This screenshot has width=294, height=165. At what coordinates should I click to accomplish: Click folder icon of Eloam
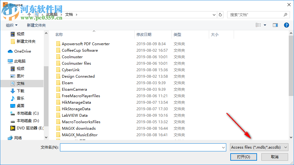click(58, 83)
